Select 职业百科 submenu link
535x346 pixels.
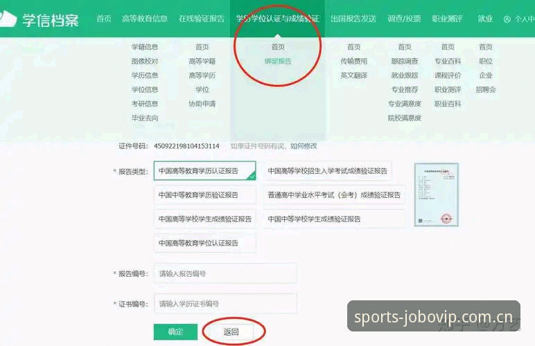[x=448, y=104]
